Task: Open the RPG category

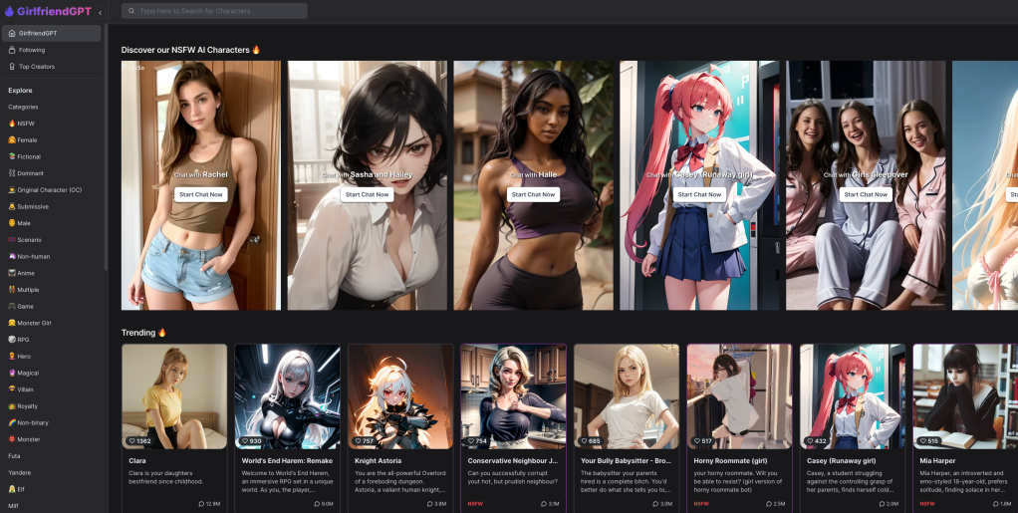Action: [x=23, y=340]
